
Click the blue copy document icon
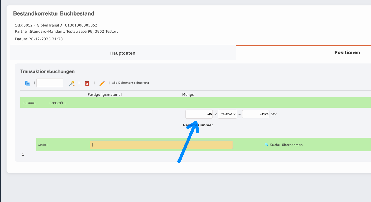[27, 83]
